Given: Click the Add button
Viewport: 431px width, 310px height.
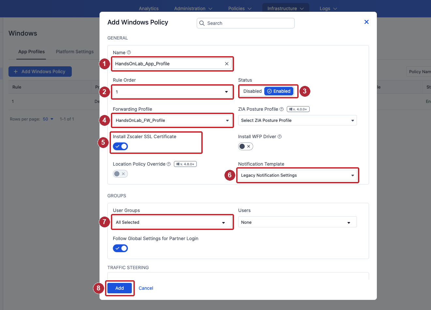Looking at the screenshot, I should point(119,288).
